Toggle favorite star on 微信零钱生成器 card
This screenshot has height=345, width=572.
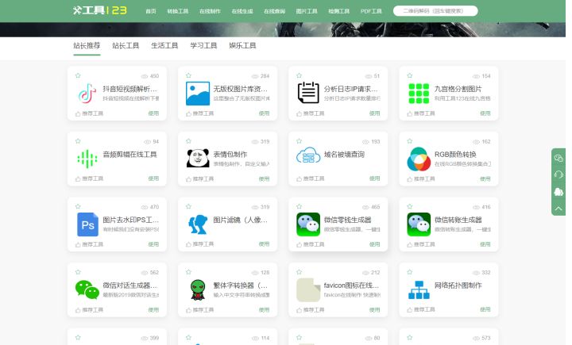tap(300, 206)
